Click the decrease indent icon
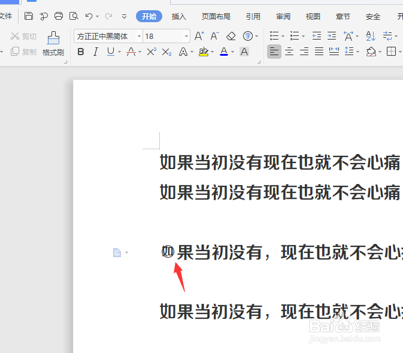This screenshot has height=353, width=403. (x=317, y=36)
